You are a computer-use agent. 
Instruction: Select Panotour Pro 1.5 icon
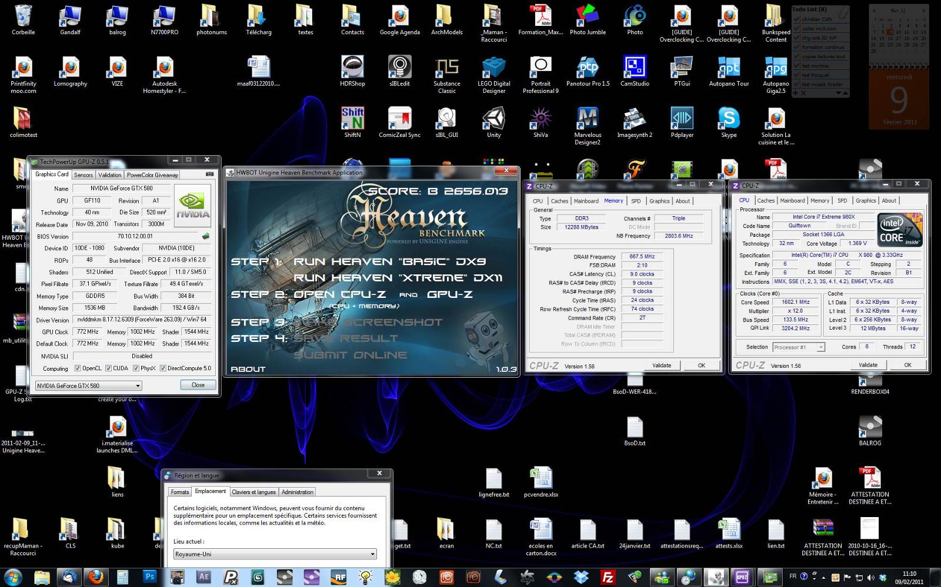pos(588,72)
